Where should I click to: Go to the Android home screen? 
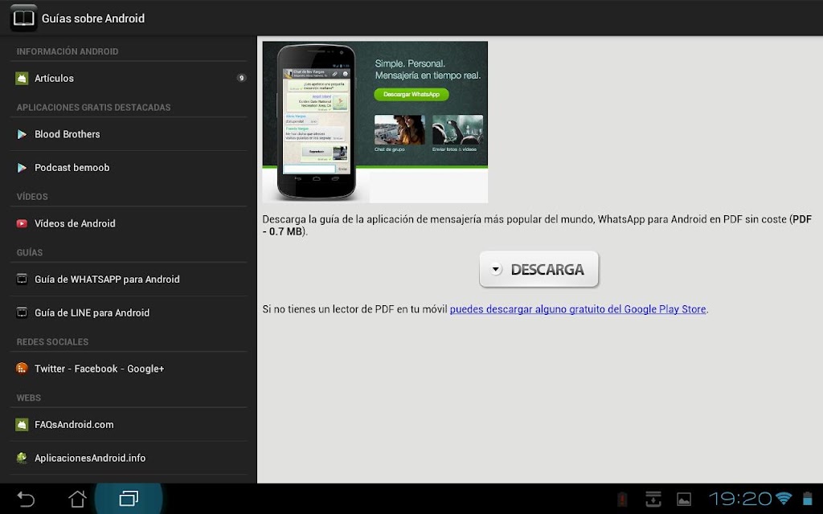pyautogui.click(x=77, y=498)
